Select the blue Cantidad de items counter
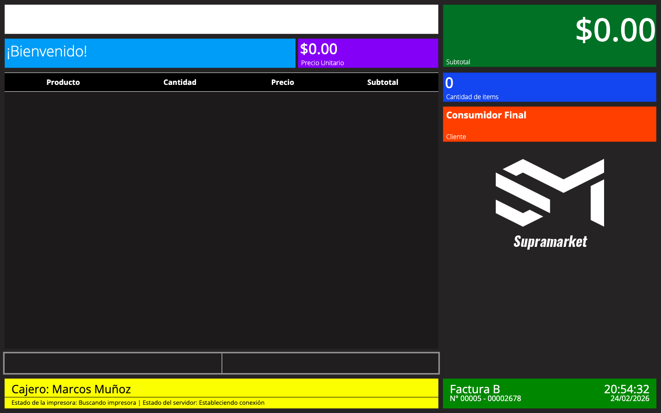This screenshot has width=661, height=413. [x=549, y=87]
